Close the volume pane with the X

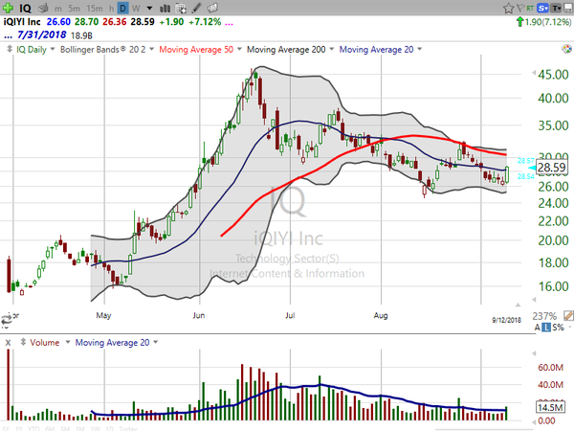[8, 342]
